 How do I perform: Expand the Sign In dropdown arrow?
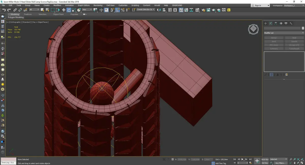tap(268, 5)
